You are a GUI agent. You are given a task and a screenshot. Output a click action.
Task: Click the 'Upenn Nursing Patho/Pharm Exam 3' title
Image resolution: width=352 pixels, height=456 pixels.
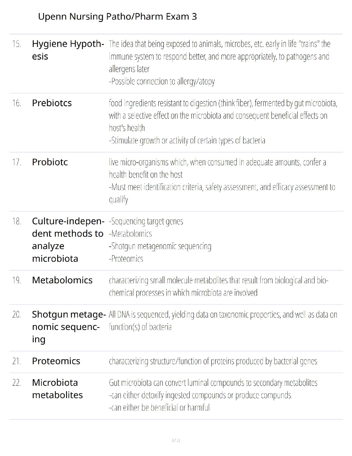pyautogui.click(x=117, y=17)
